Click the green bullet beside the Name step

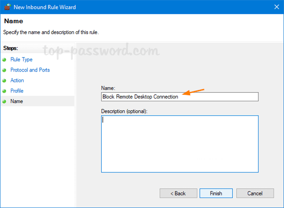[x=5, y=101]
